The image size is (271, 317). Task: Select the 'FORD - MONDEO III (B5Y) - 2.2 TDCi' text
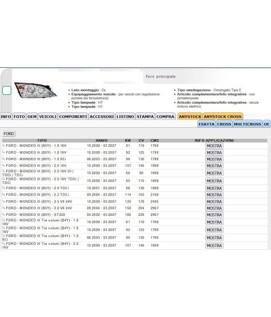[37, 195]
